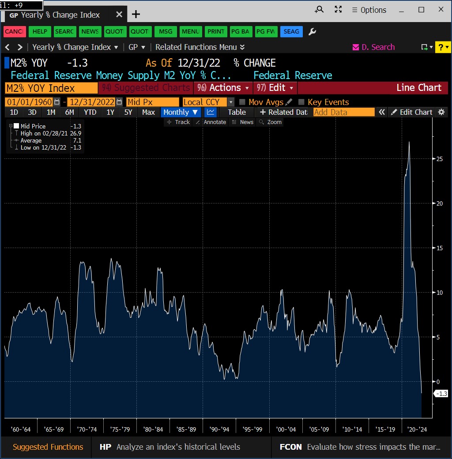Enable the Mov Avgs checkbox
This screenshot has height=459, width=452.
[242, 102]
